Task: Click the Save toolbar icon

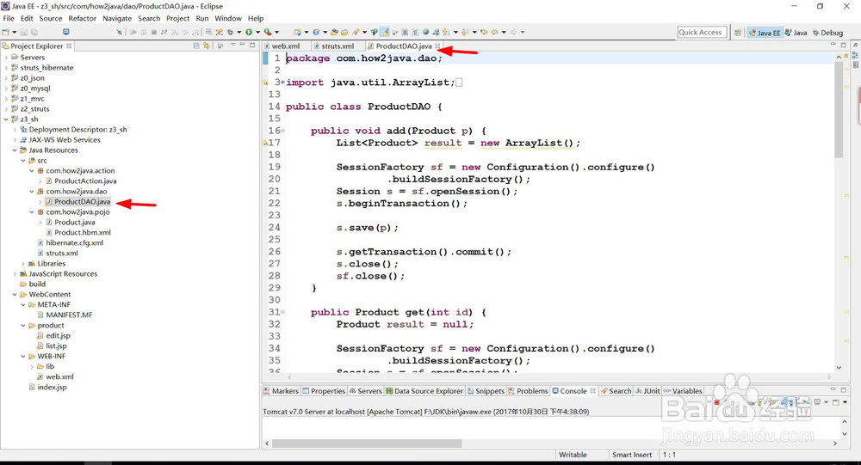Action: [x=25, y=32]
